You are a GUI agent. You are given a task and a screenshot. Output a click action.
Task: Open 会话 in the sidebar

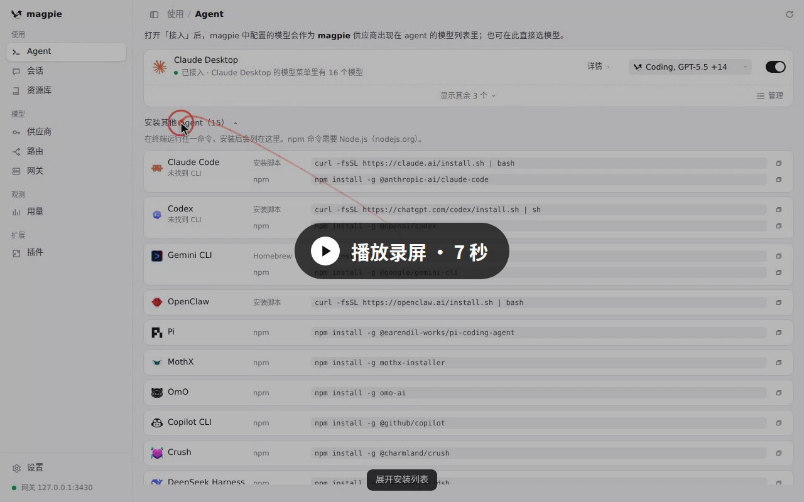[66, 71]
